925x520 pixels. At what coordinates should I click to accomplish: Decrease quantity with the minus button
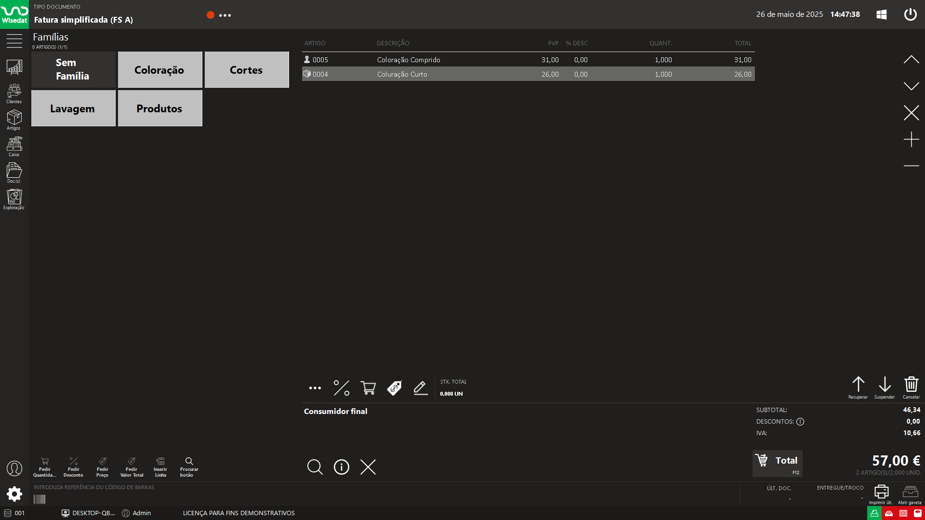click(x=911, y=166)
